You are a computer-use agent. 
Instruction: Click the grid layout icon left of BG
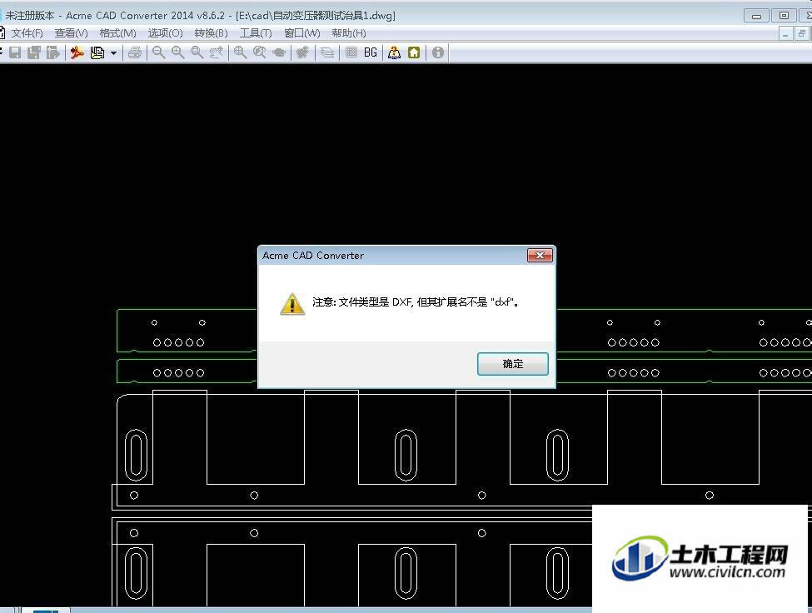[351, 52]
